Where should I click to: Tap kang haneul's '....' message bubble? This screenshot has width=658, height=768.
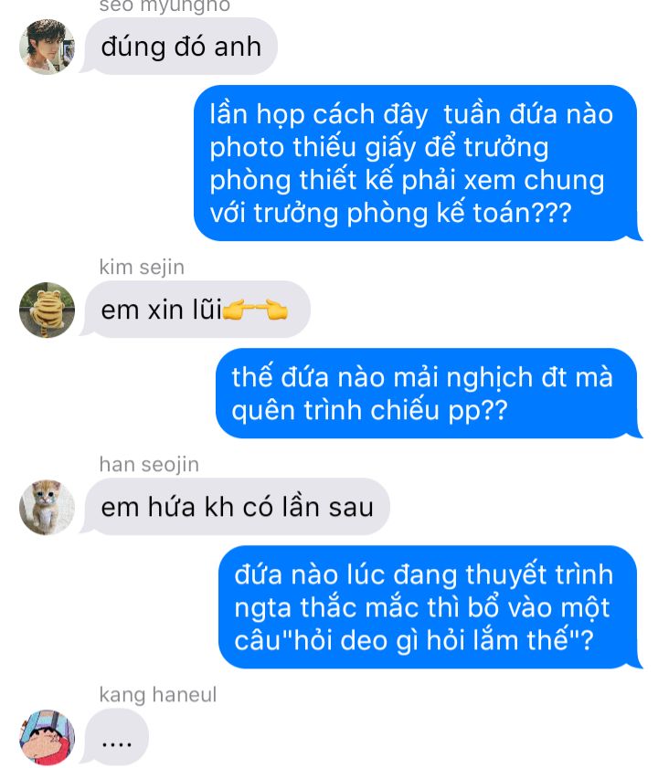coord(116,738)
